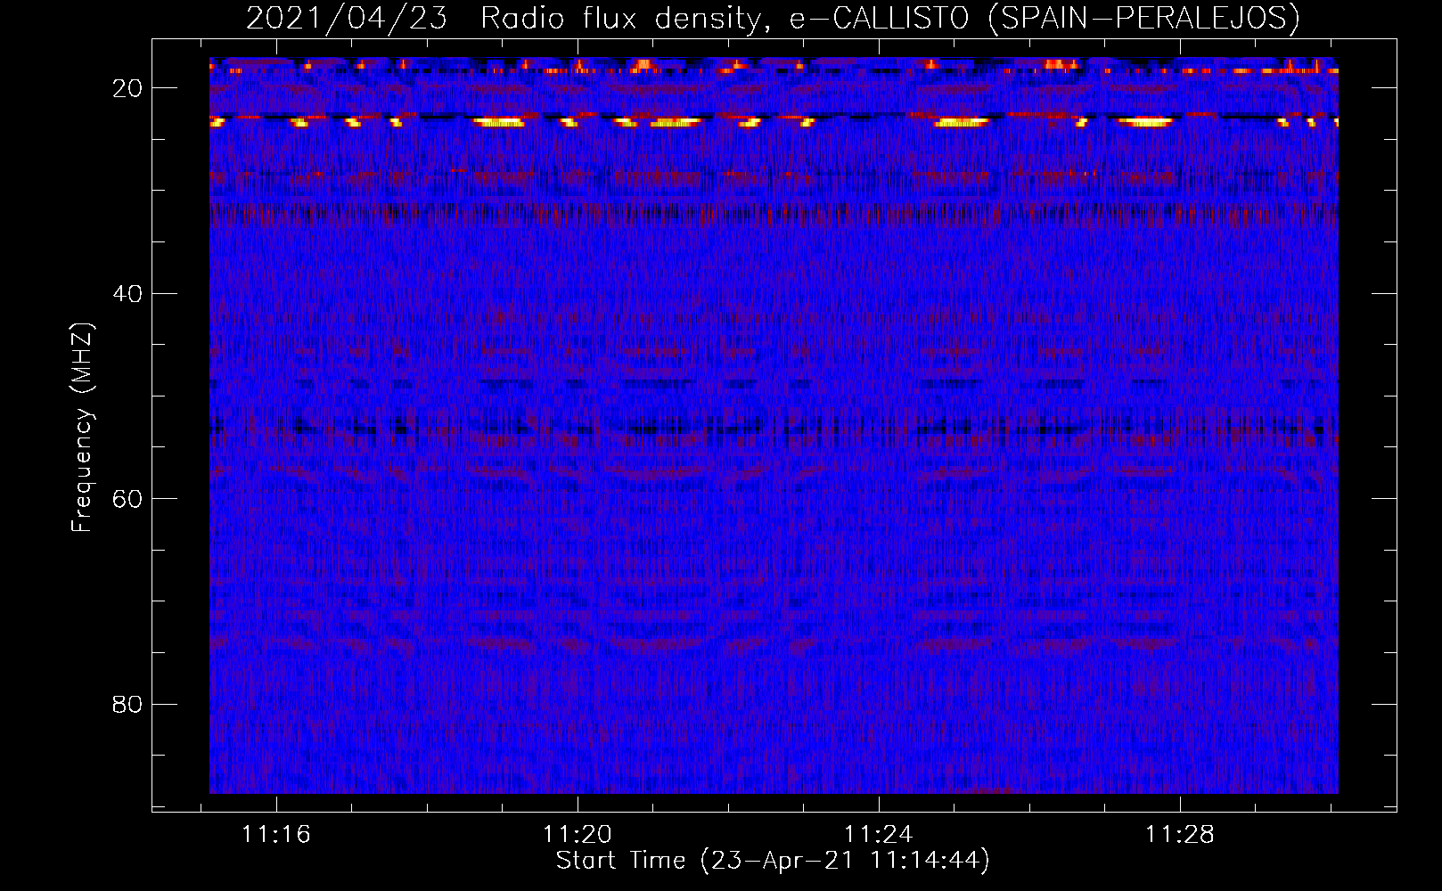Click the frequency tick label '60'
The width and height of the screenshot is (1442, 891).
point(127,499)
